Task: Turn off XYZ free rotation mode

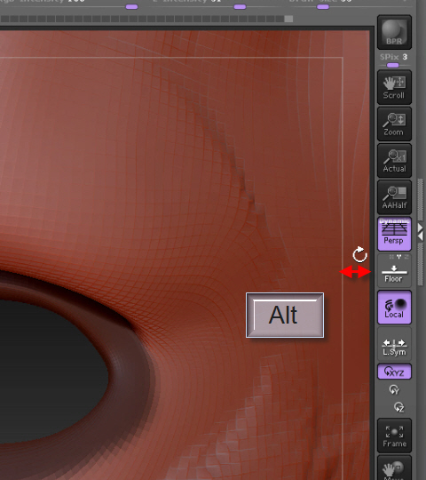Action: coord(394,372)
